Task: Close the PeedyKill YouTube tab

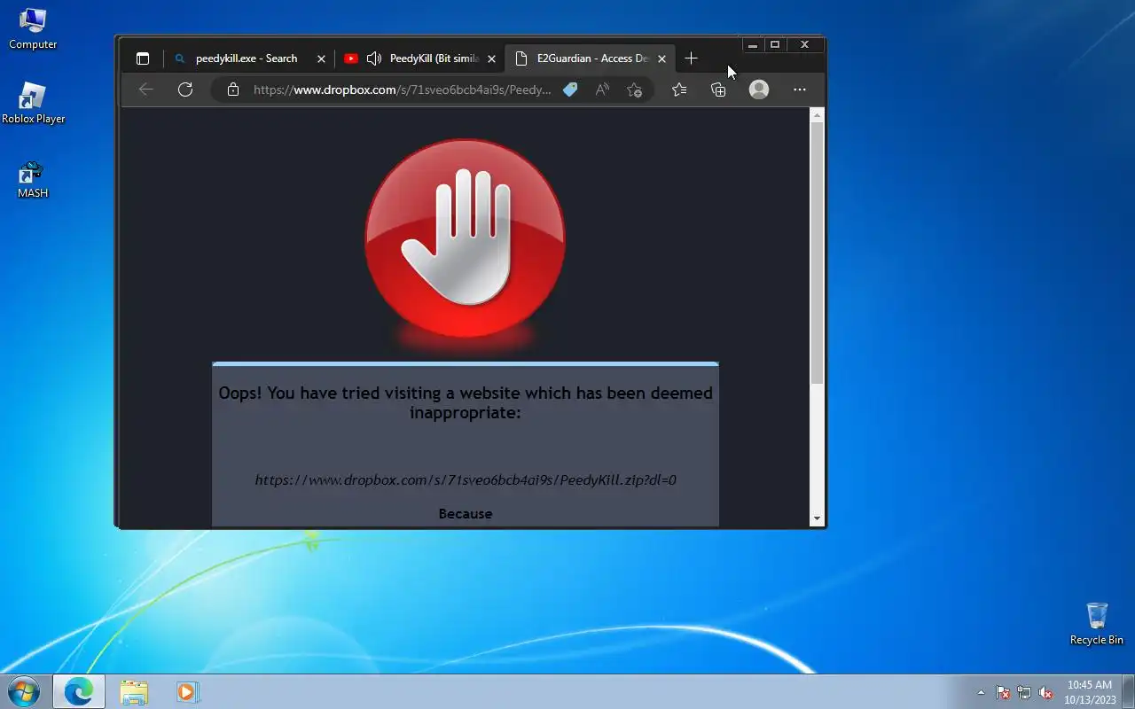Action: [x=491, y=58]
